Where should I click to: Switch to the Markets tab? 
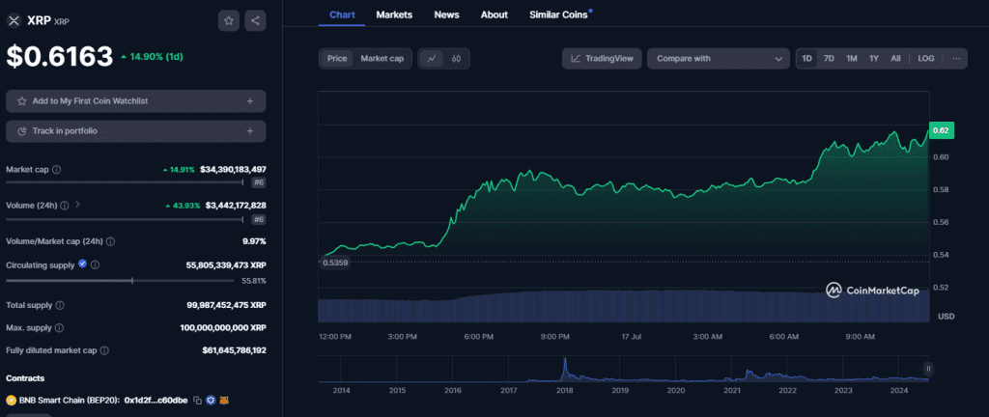tap(394, 14)
